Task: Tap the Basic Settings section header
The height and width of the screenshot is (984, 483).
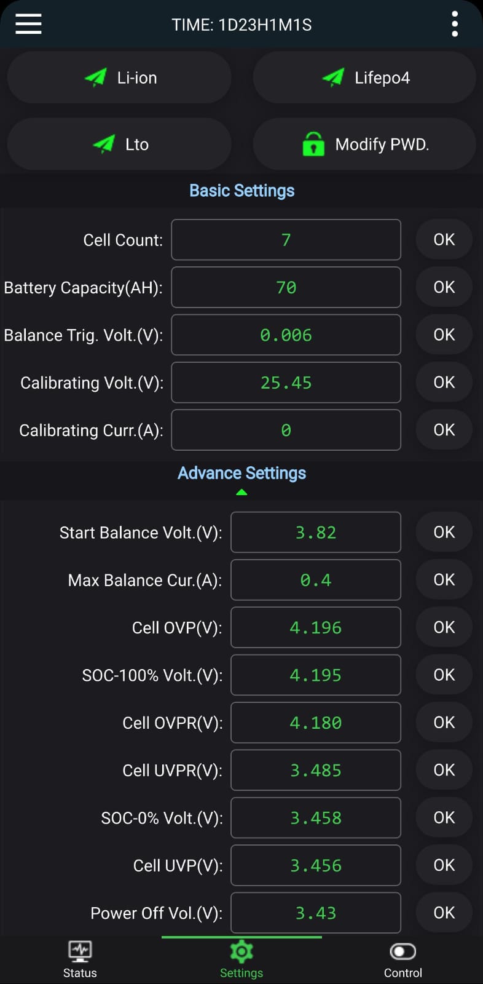Action: (241, 191)
